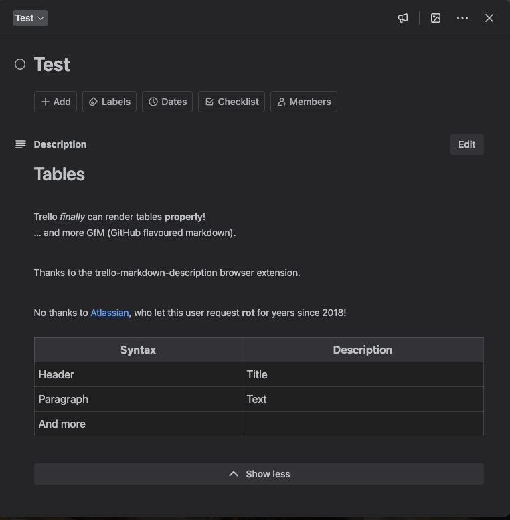Open the Members selector
Screen dimensions: 510x520
click(x=303, y=102)
